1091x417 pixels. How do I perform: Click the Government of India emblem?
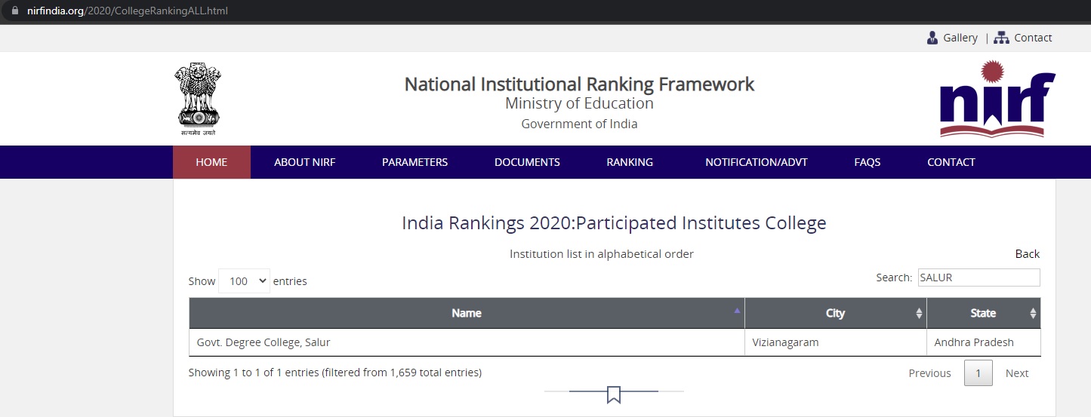click(x=198, y=99)
